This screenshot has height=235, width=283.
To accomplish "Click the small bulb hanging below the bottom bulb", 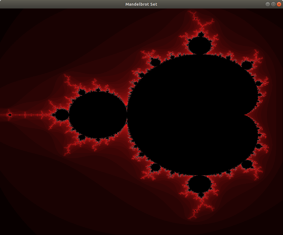I will pos(201,195).
